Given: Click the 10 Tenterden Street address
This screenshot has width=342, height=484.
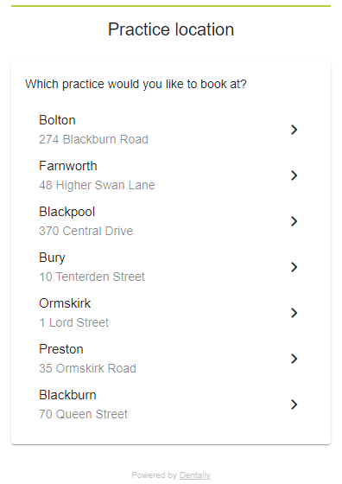Looking at the screenshot, I should [92, 277].
